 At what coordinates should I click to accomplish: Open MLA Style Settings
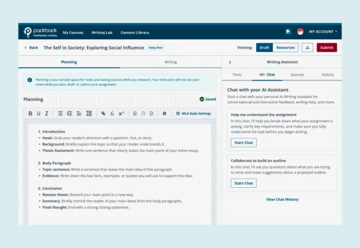coord(193,114)
